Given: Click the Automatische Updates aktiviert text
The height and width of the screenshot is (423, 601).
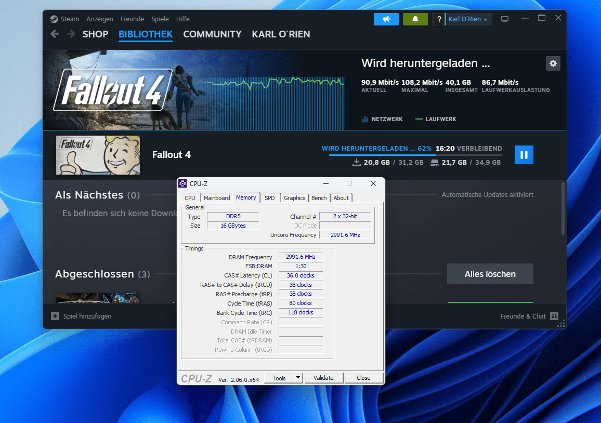Looking at the screenshot, I should [487, 195].
